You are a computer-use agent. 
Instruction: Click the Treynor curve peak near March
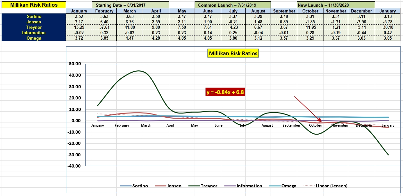pos(139,71)
